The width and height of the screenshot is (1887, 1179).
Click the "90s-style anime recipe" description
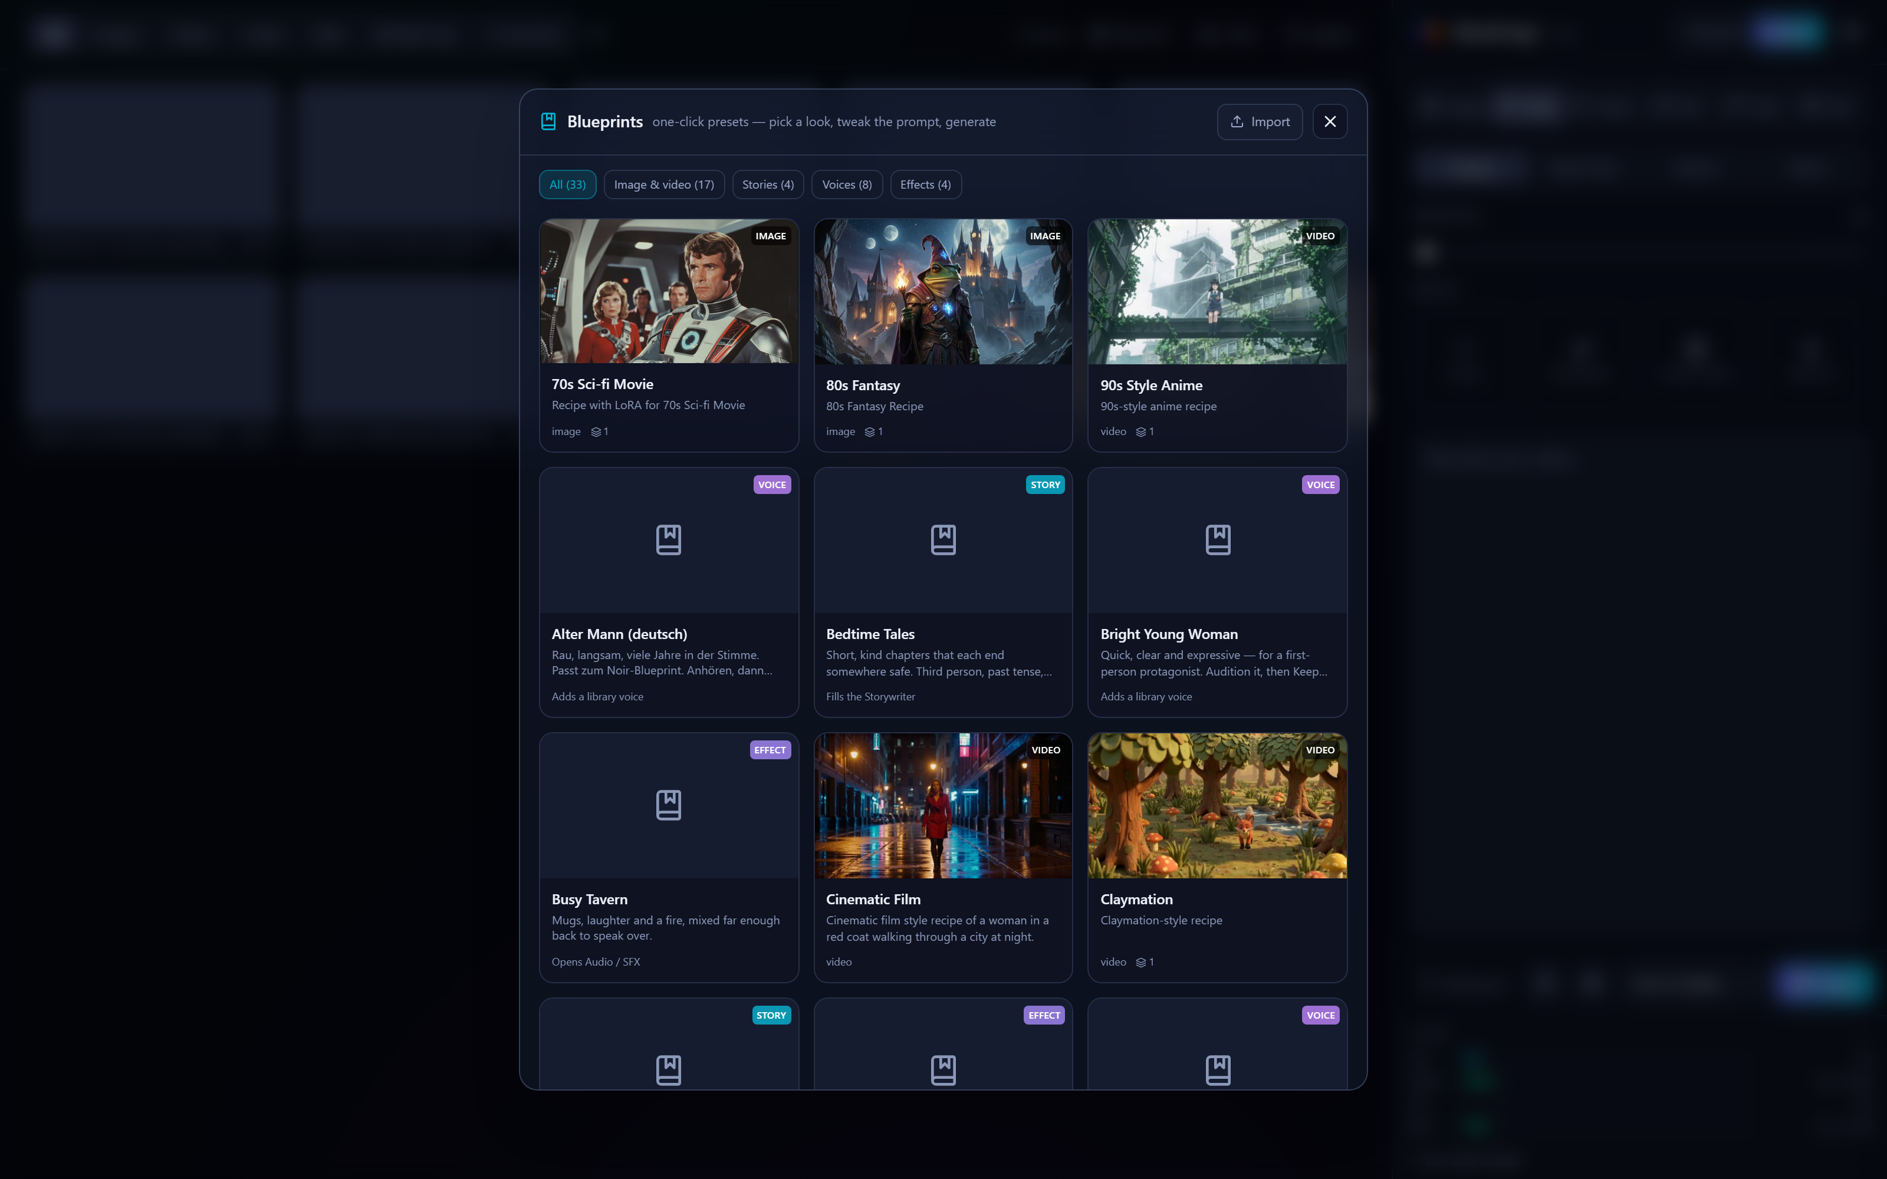point(1158,407)
